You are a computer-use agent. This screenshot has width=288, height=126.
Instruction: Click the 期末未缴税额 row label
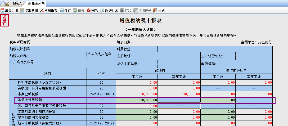(52, 123)
